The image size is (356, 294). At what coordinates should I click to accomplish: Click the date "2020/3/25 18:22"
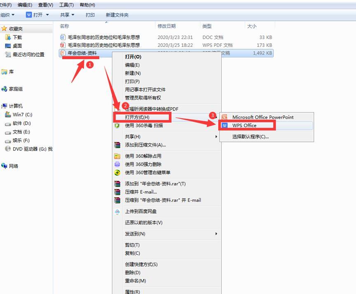175,45
